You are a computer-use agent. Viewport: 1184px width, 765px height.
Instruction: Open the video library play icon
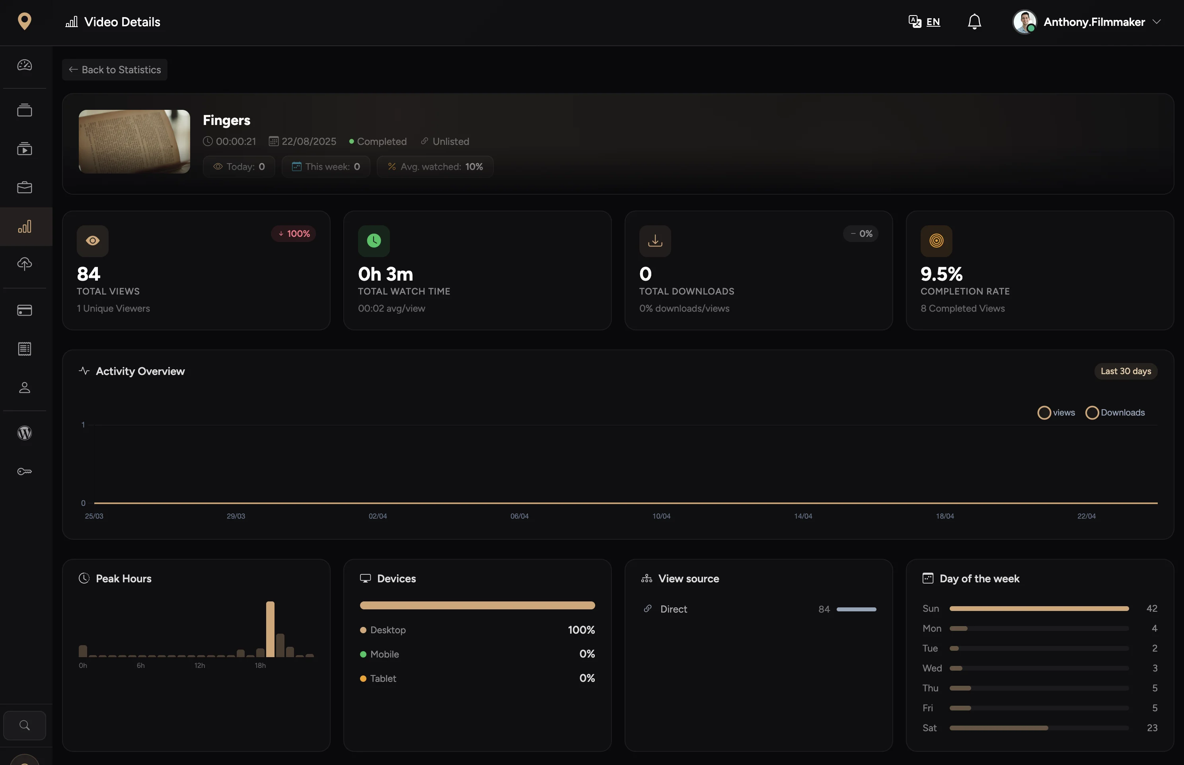click(x=25, y=148)
